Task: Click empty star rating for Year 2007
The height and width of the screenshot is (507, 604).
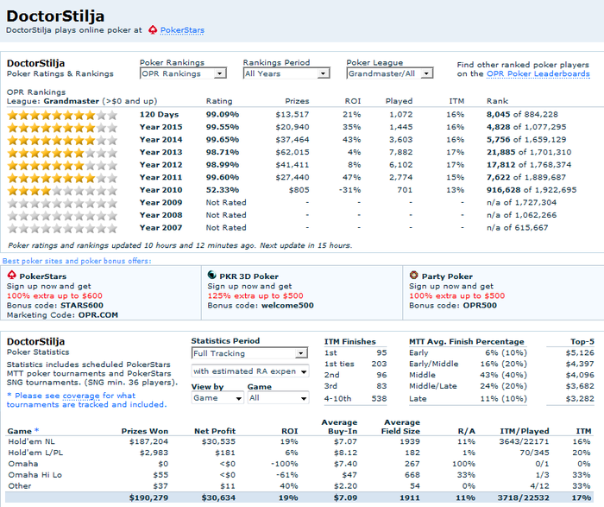Action: pos(62,228)
